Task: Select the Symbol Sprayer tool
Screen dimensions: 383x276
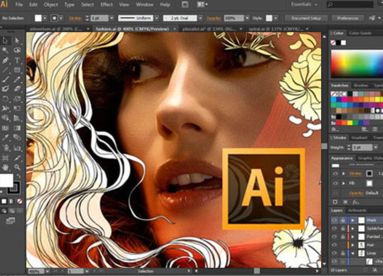Action: 6,148
